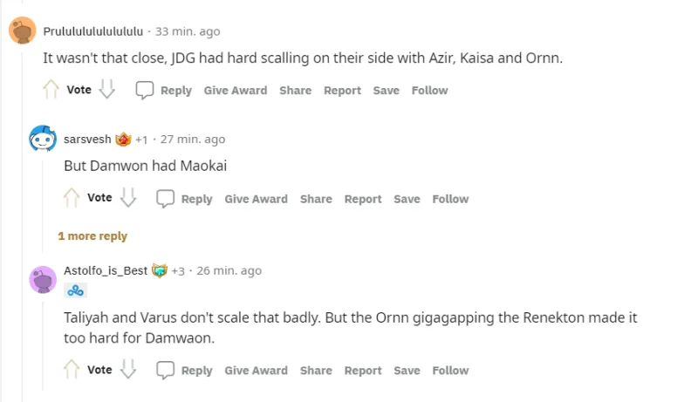This screenshot has width=698, height=402.
Task: Click Prulululululululu's user avatar
Action: pos(22,31)
